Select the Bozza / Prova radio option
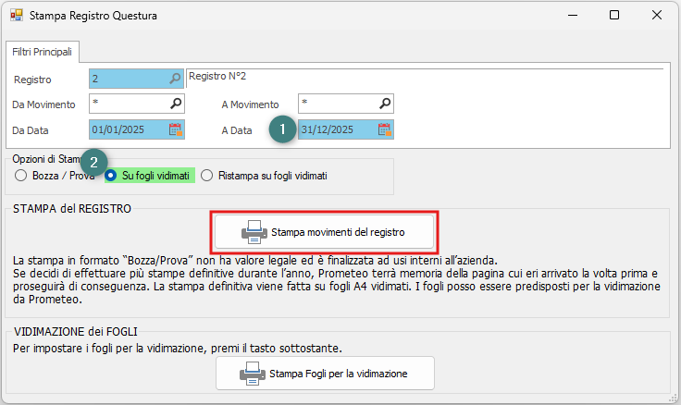The height and width of the screenshot is (405, 681). tap(21, 175)
